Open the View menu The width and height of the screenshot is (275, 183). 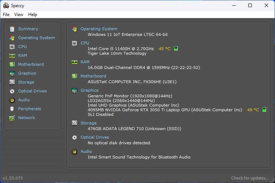coord(19,15)
